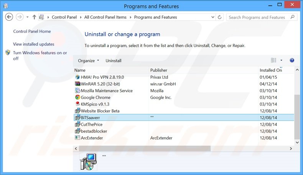Go up one folder level
303x175 pixels.
click(34, 17)
